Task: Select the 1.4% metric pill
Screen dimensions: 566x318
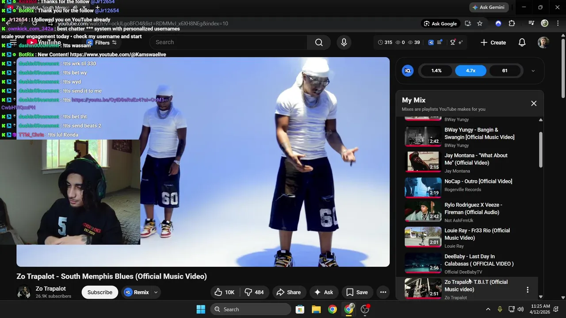Action: [x=436, y=71]
